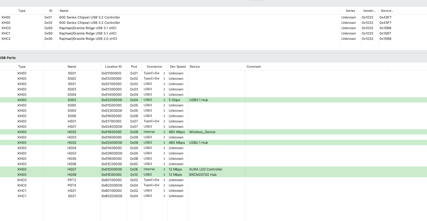Select the controller row with ID 0x01
Image resolution: width=427 pixels, height=221 pixels.
click(90, 17)
